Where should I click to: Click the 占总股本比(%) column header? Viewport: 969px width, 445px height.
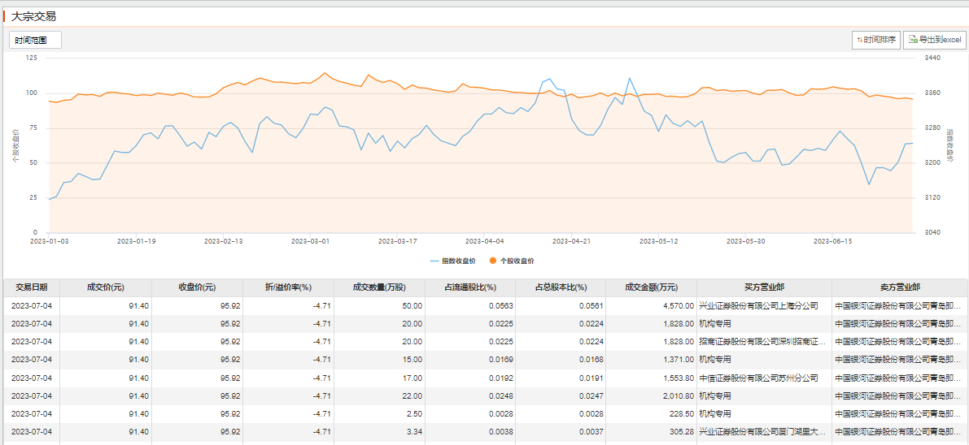point(561,287)
